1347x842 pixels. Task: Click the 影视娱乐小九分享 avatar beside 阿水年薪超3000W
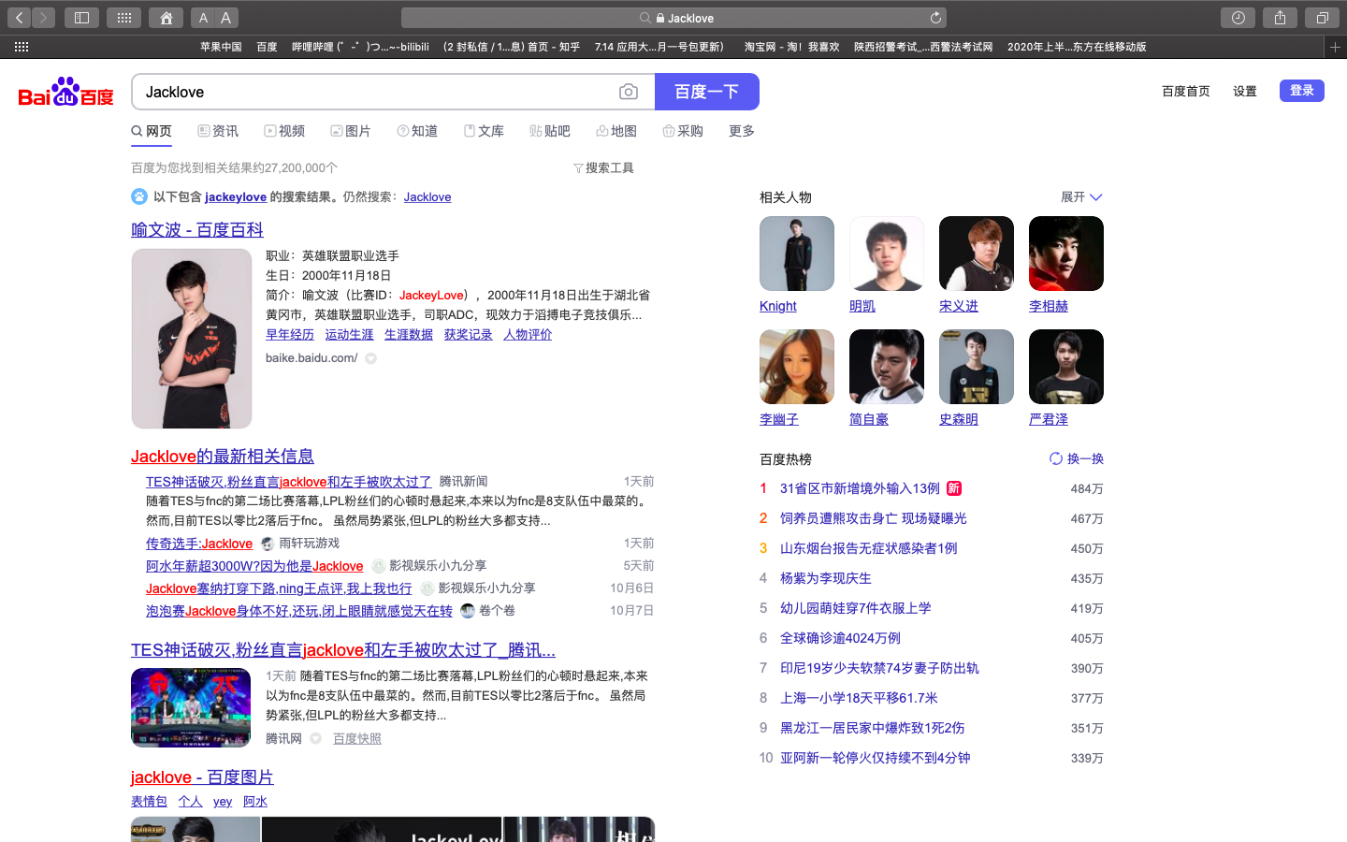coord(378,566)
